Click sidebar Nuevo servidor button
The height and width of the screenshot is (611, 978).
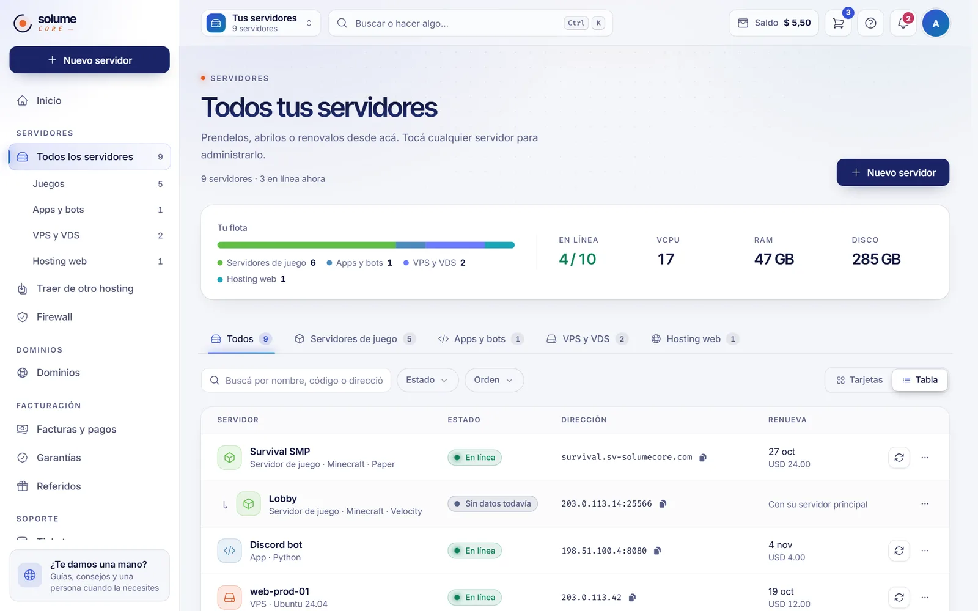(x=89, y=60)
